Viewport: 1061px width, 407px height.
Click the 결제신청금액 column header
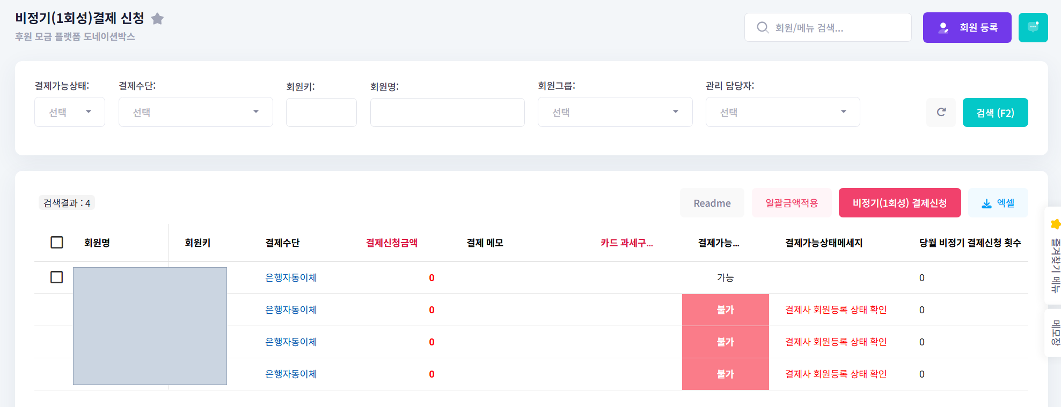[392, 243]
